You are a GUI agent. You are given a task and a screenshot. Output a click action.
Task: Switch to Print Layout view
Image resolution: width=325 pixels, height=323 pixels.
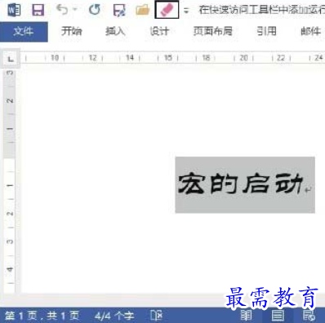point(278,316)
